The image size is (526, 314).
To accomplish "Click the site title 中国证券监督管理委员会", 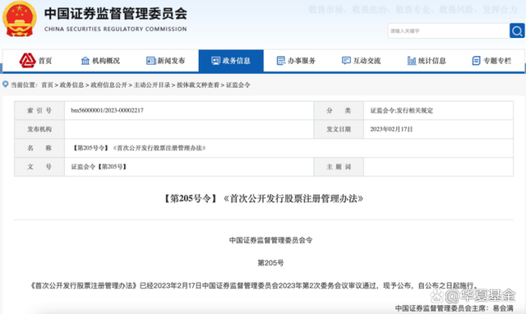I will [x=116, y=13].
